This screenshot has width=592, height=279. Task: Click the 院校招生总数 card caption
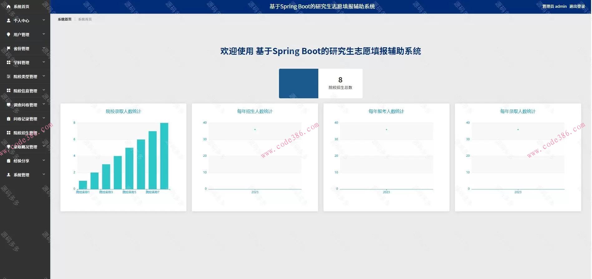point(340,88)
